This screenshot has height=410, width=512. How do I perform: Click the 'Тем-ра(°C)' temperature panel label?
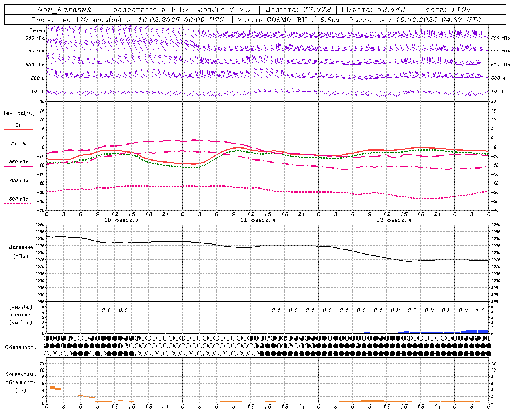tap(19, 113)
